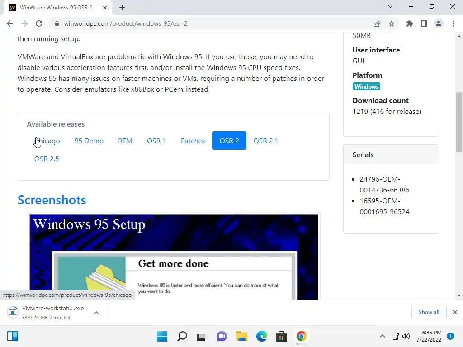Launch Microsoft Edge from the taskbar
This screenshot has width=463, height=347.
(261, 336)
